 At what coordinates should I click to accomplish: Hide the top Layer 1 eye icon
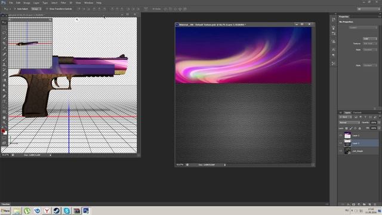(341, 136)
